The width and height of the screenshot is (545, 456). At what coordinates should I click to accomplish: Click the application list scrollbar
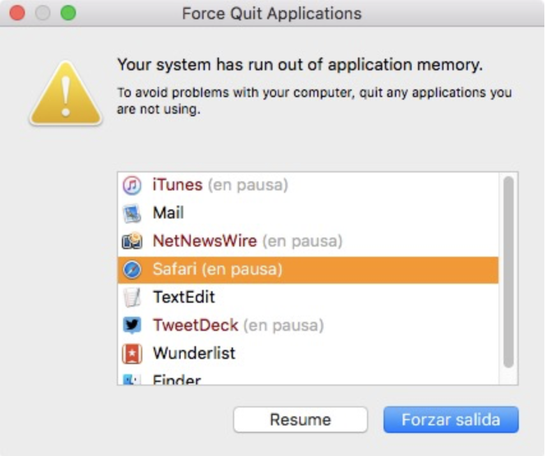tap(508, 271)
